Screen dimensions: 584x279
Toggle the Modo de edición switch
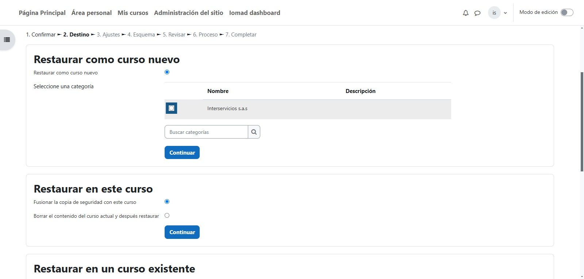567,12
